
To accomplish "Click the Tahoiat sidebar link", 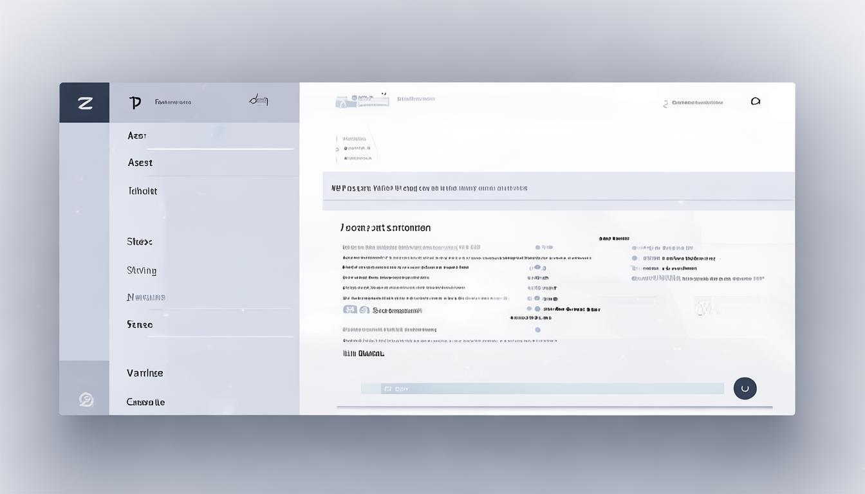I will pyautogui.click(x=142, y=191).
